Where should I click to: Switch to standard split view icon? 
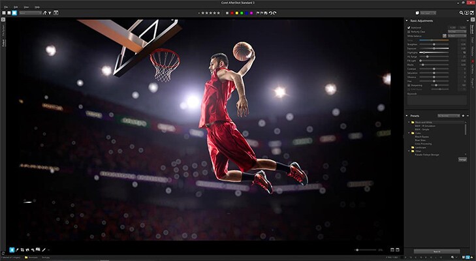pyautogui.click(x=9, y=13)
